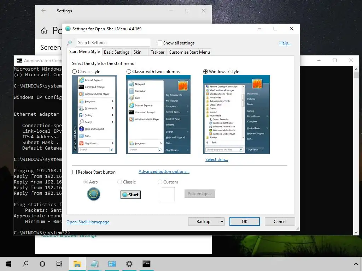Go back arrow in Settings window
This screenshot has height=271, width=362.
point(43,11)
